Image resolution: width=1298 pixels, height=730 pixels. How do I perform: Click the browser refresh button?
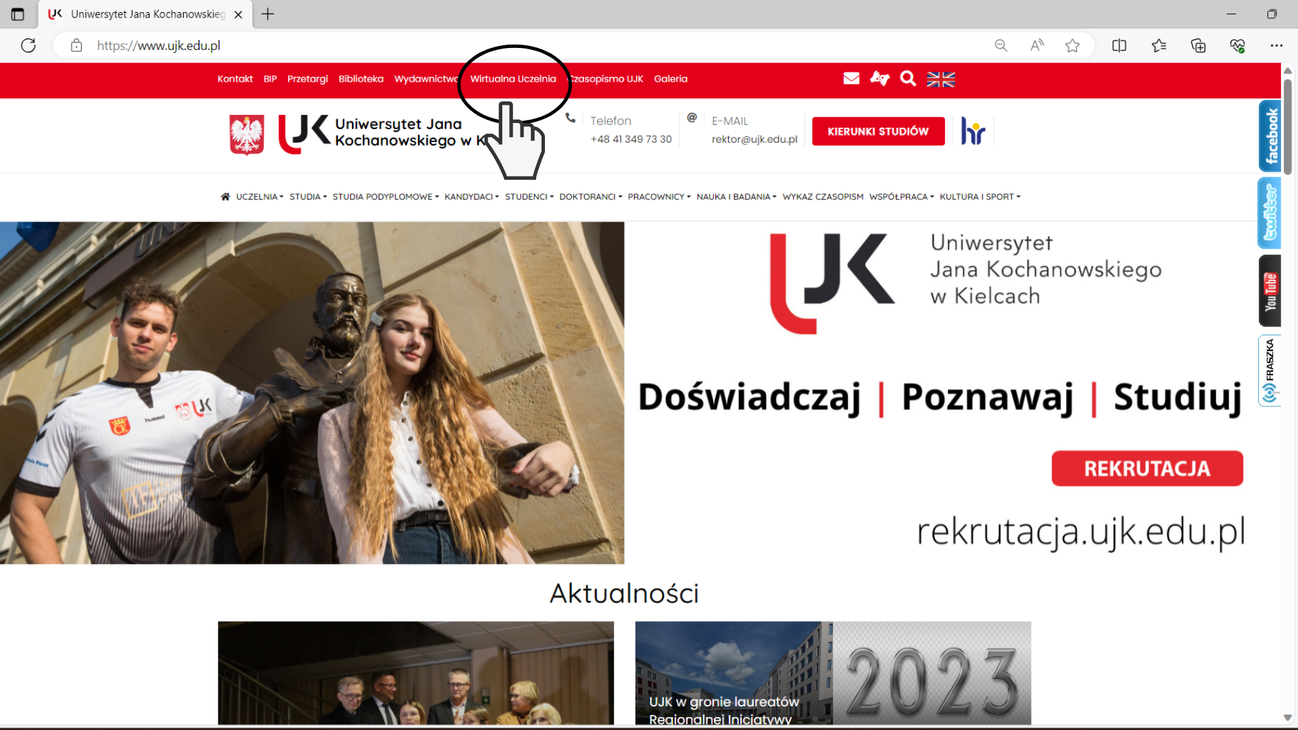(x=28, y=46)
